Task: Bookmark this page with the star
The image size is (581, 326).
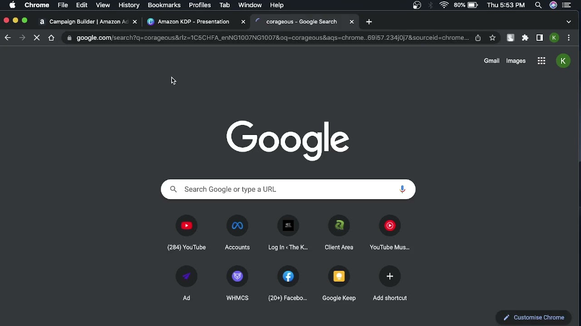Action: pos(492,38)
